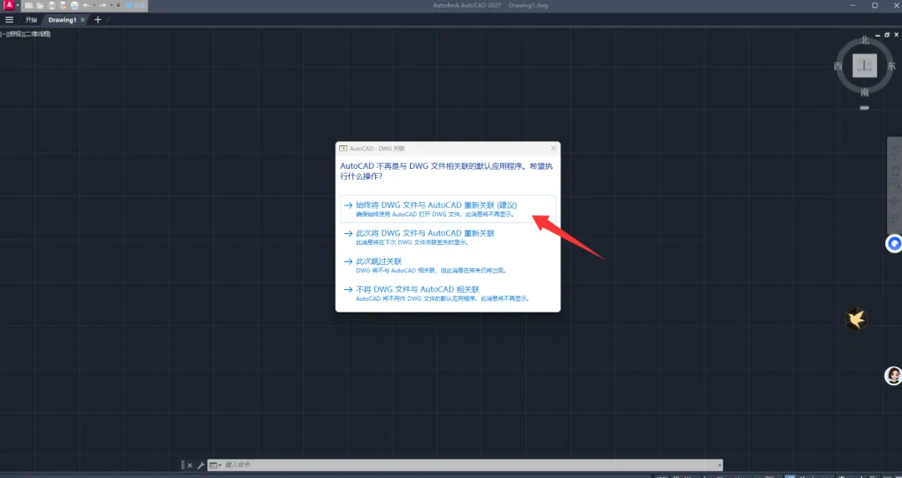
Task: Click the Save As icon
Action: click(x=63, y=5)
